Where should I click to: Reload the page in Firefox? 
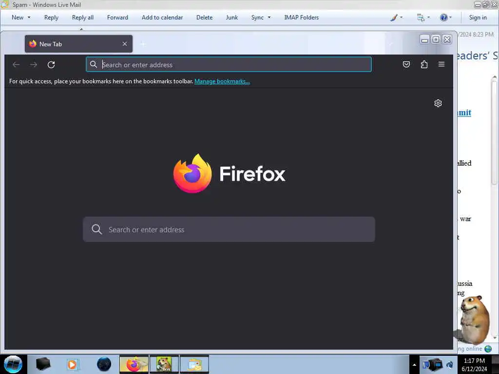(x=51, y=65)
